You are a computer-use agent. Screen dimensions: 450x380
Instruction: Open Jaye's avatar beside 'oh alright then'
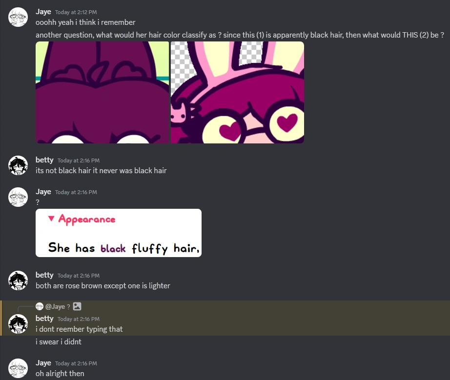(x=18, y=368)
